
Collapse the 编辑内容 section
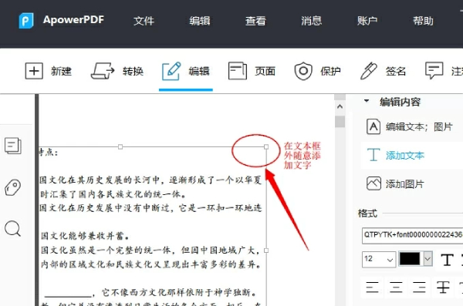[367, 101]
